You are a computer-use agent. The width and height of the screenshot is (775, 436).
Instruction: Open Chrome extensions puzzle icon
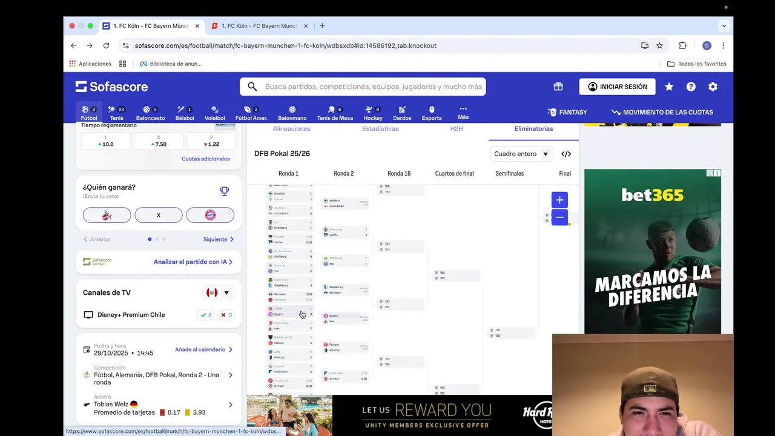point(682,45)
